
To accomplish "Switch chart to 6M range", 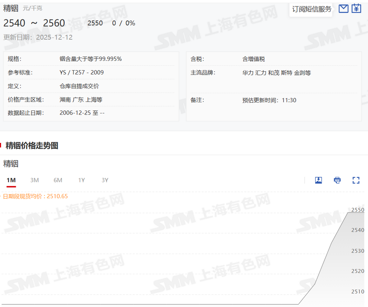I will tap(58, 180).
